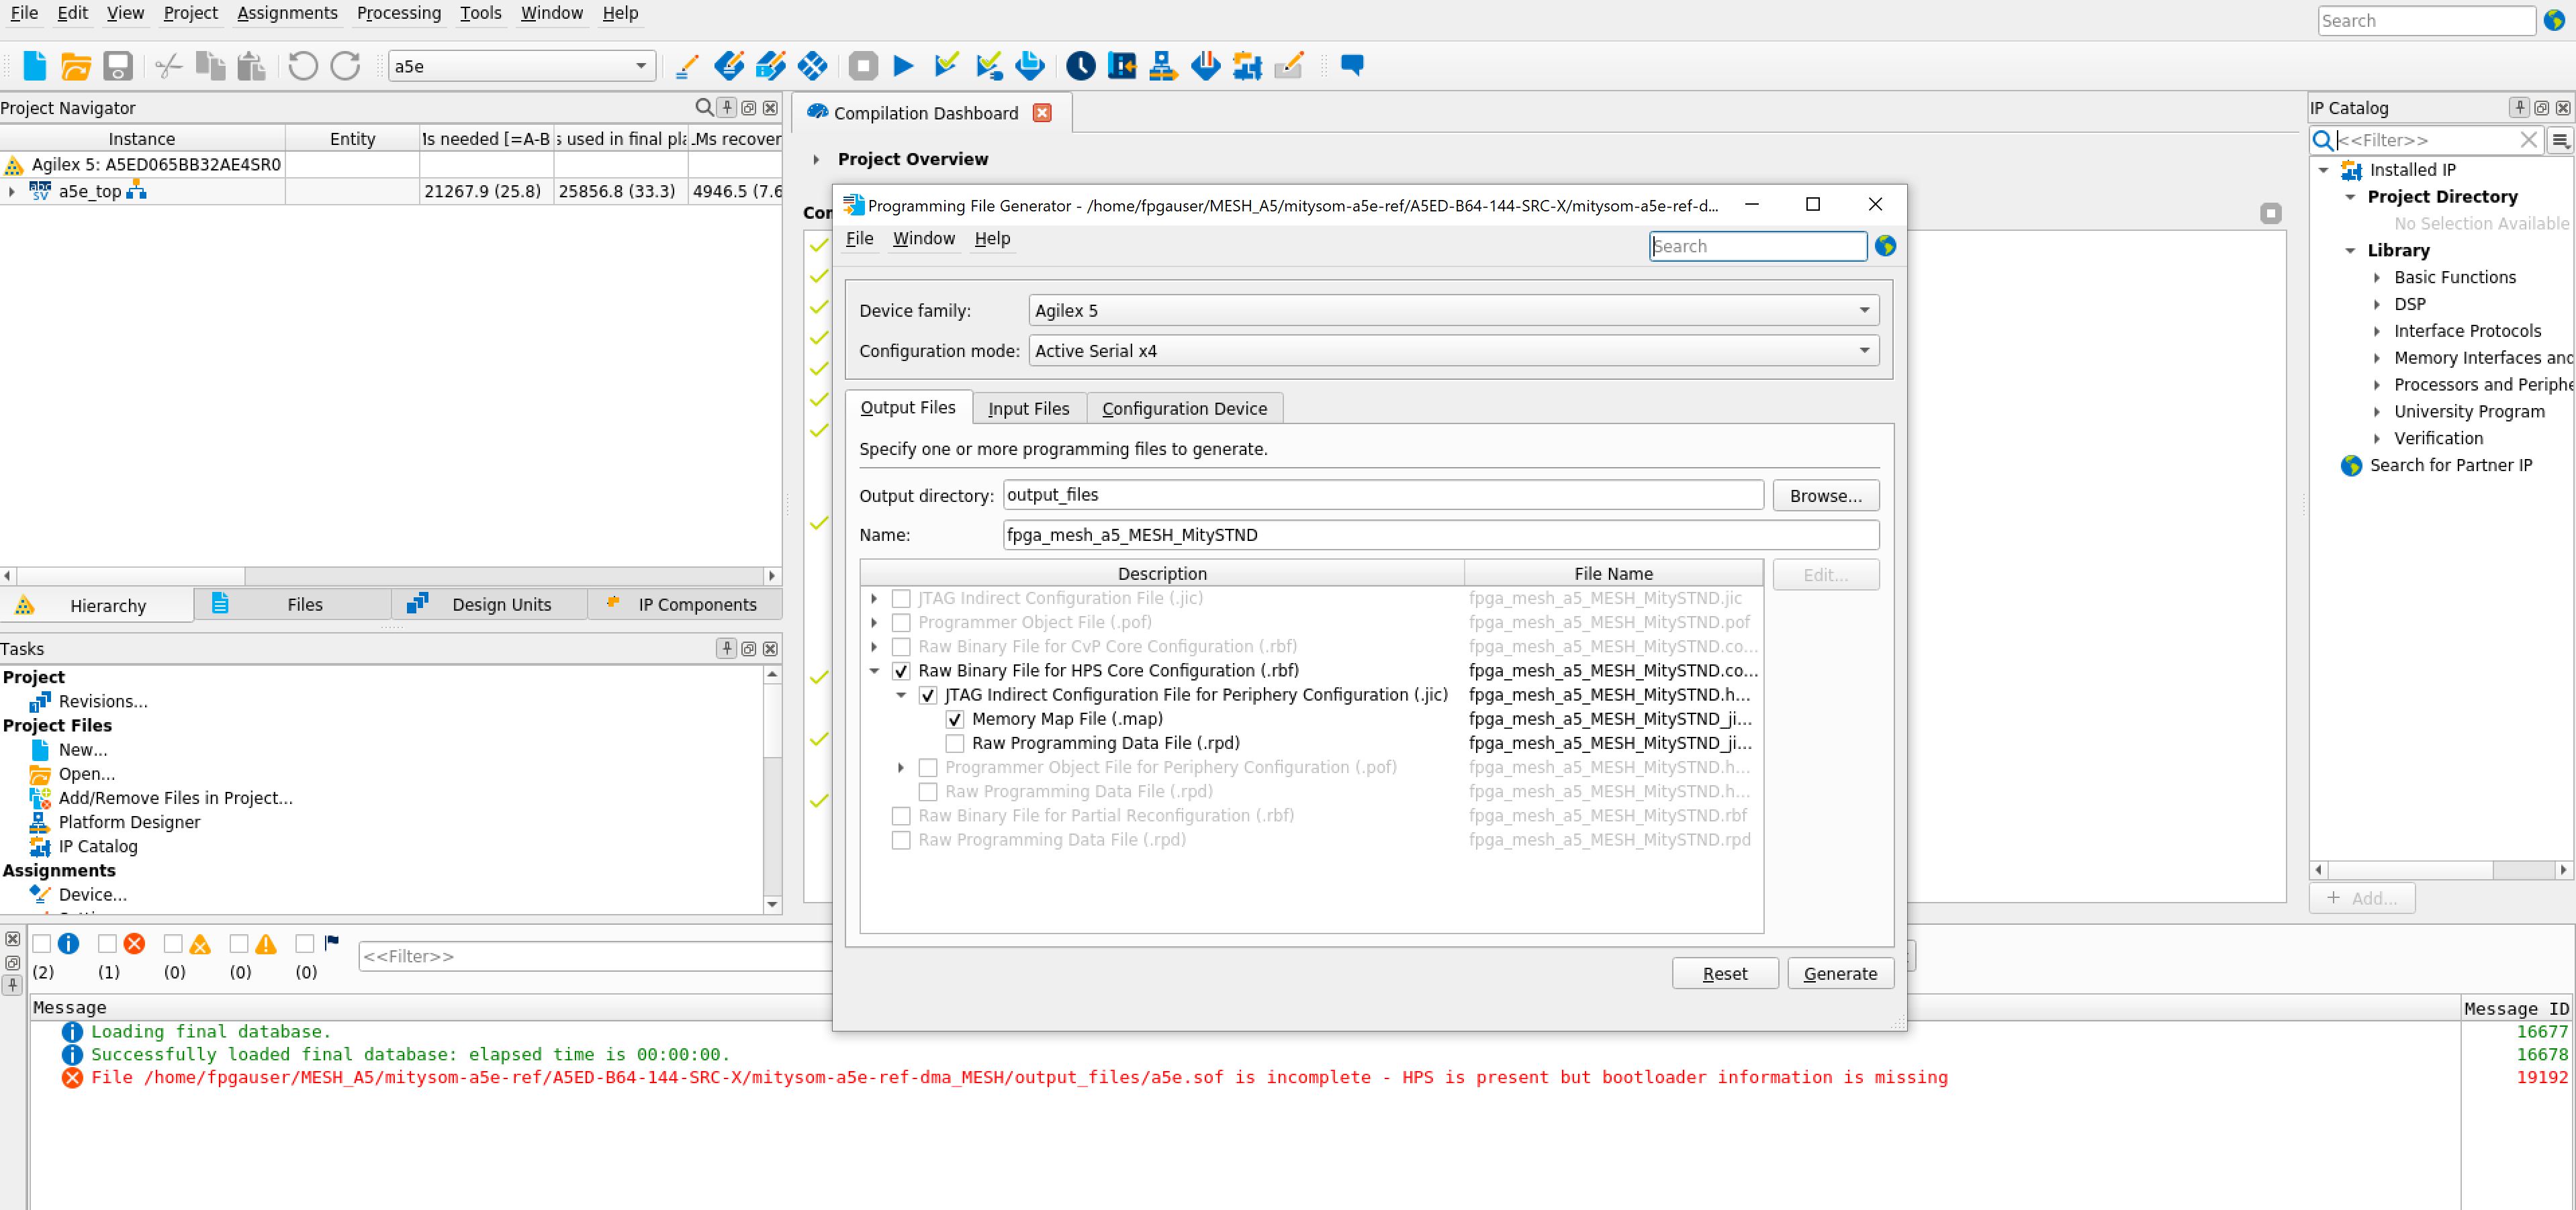Screen dimensions: 2576x1210
Task: Check Raw Programming Data File (.rpd) under periphery .jic
Action: click(955, 744)
